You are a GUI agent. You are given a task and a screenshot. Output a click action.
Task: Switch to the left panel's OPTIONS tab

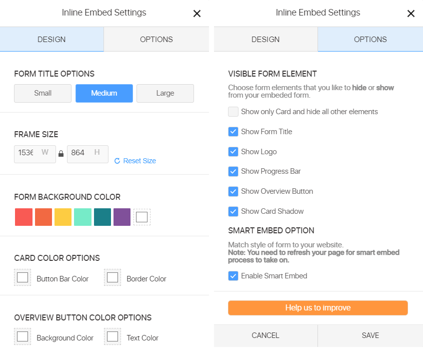point(156,40)
